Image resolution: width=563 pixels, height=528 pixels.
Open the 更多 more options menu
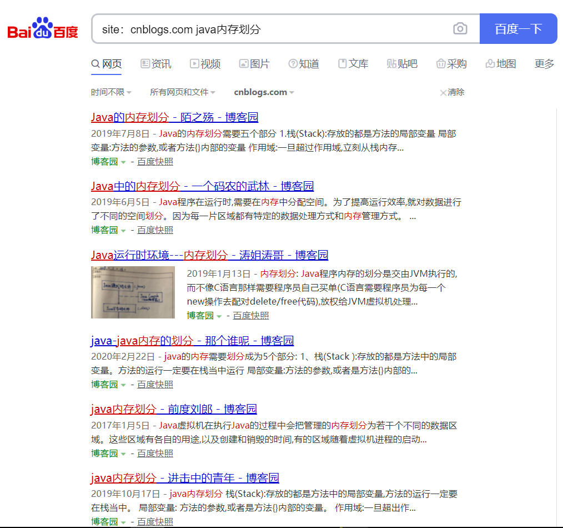click(x=542, y=64)
